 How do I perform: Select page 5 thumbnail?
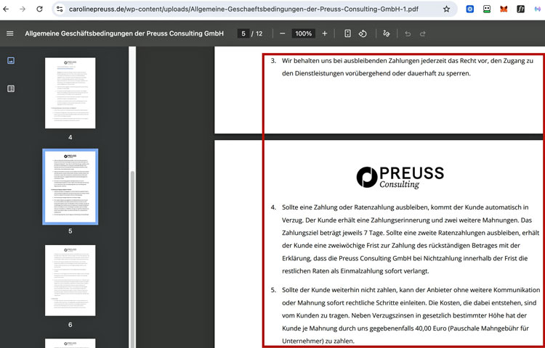coord(70,187)
